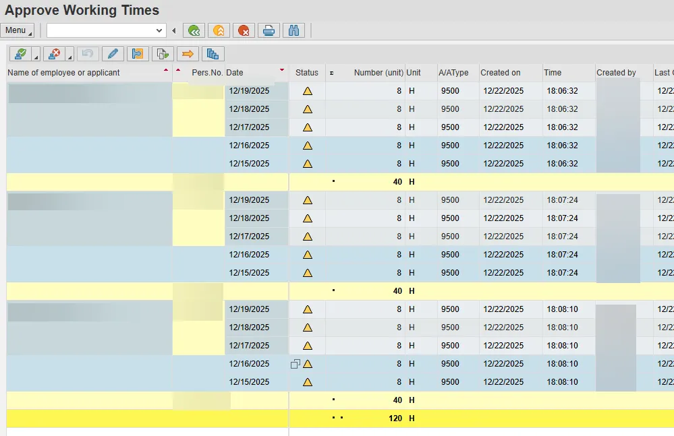Sort by the Date column header
Screen dimensions: 674x436
tap(235, 73)
